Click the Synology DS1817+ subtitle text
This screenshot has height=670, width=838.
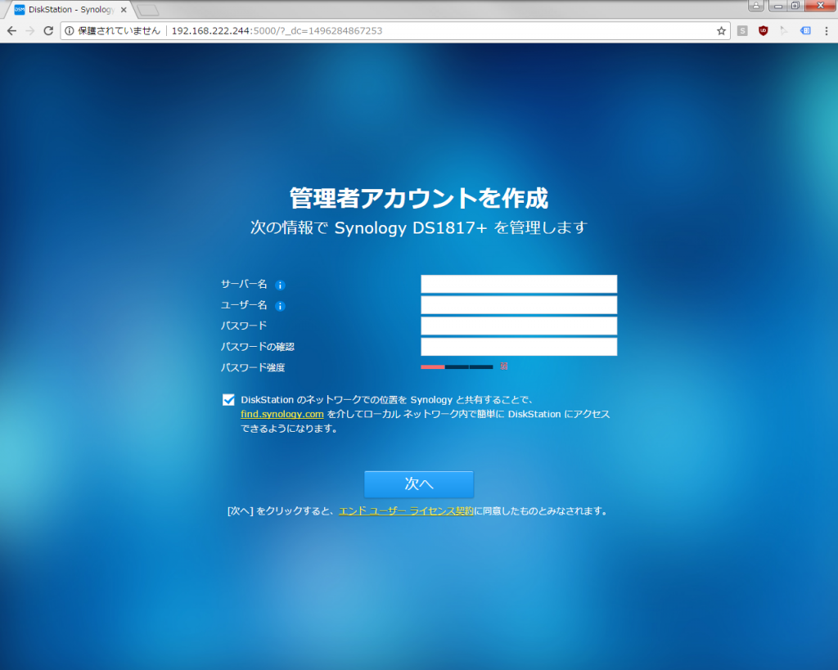tap(419, 227)
